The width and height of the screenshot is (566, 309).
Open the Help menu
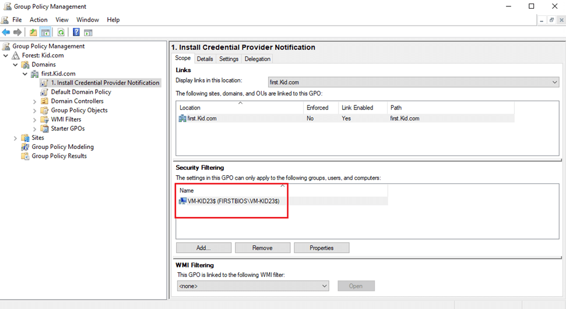point(113,20)
